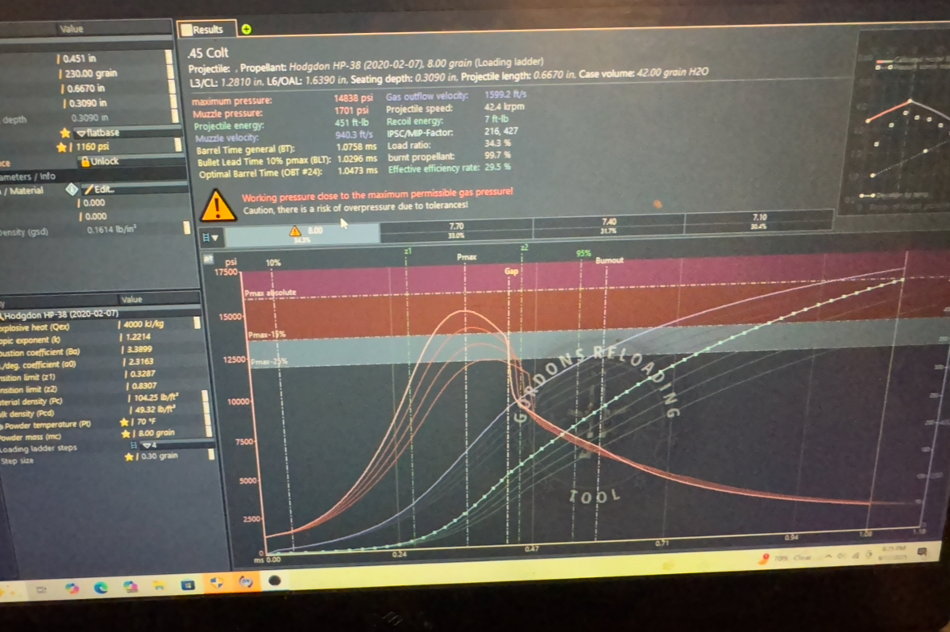This screenshot has height=632, width=950.
Task: Open the loading ladder steps dropdown showing 4
Action: coord(176,445)
